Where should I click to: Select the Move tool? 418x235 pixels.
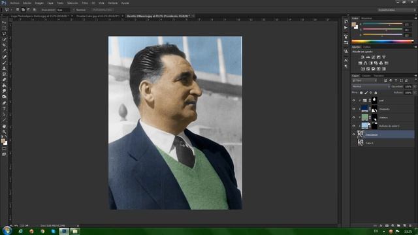coord(4,22)
